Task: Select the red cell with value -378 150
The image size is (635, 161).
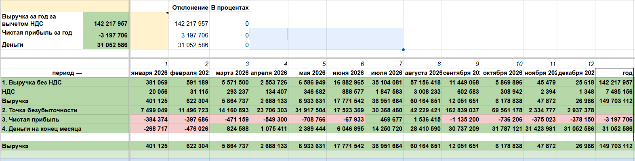Action: (576, 120)
